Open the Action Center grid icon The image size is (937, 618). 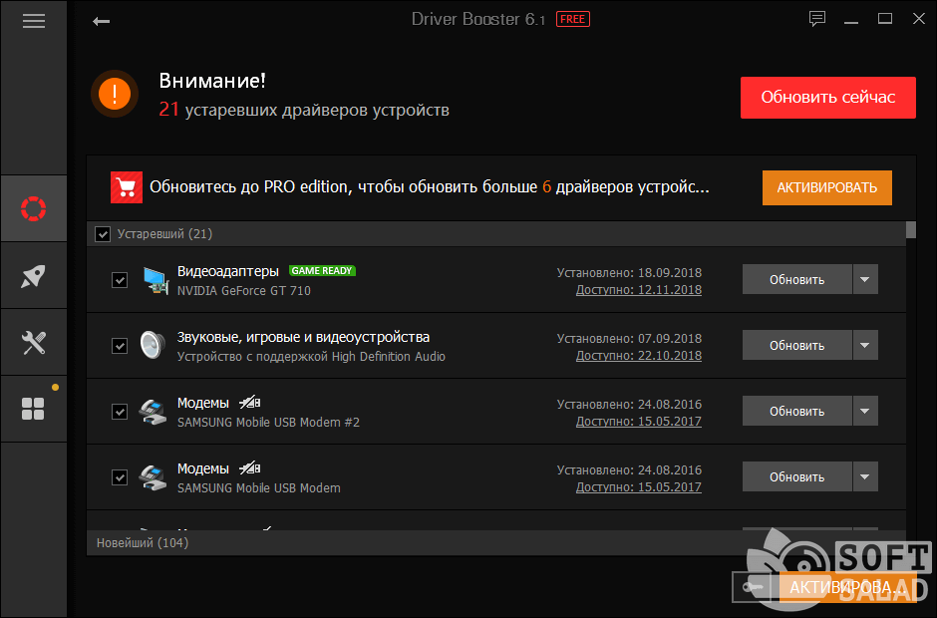(x=34, y=410)
